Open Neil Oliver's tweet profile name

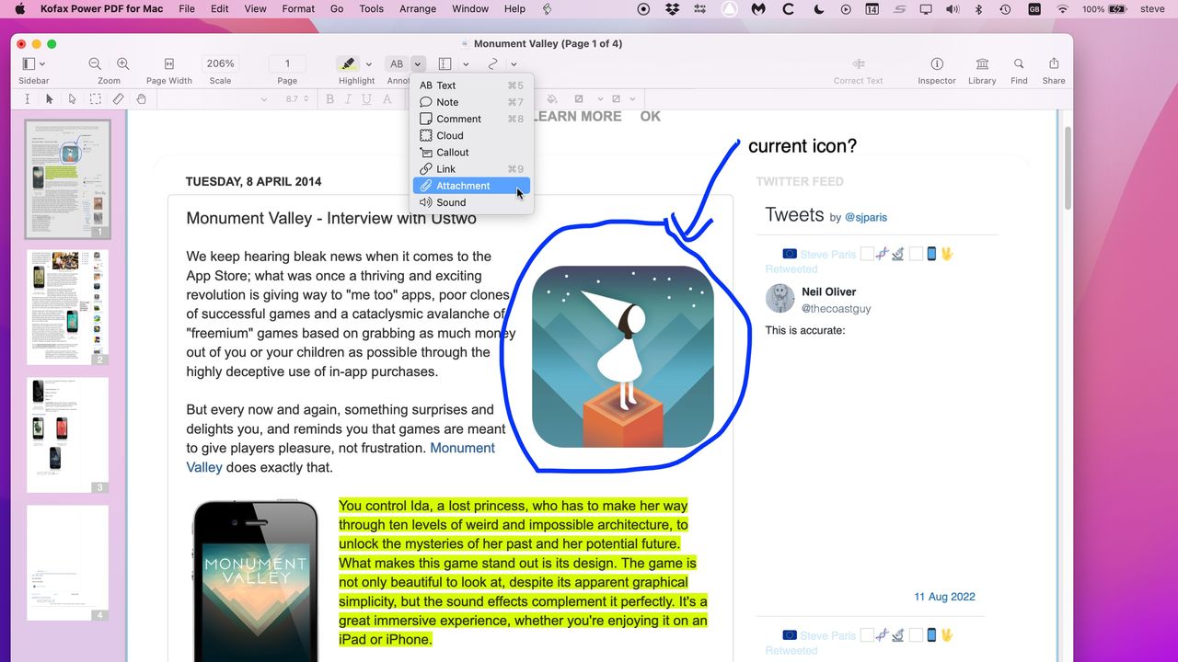tap(828, 292)
